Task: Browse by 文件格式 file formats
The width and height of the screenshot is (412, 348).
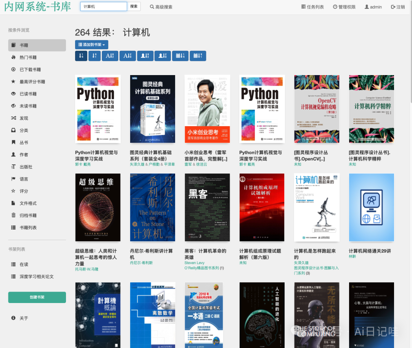Action: [37, 203]
